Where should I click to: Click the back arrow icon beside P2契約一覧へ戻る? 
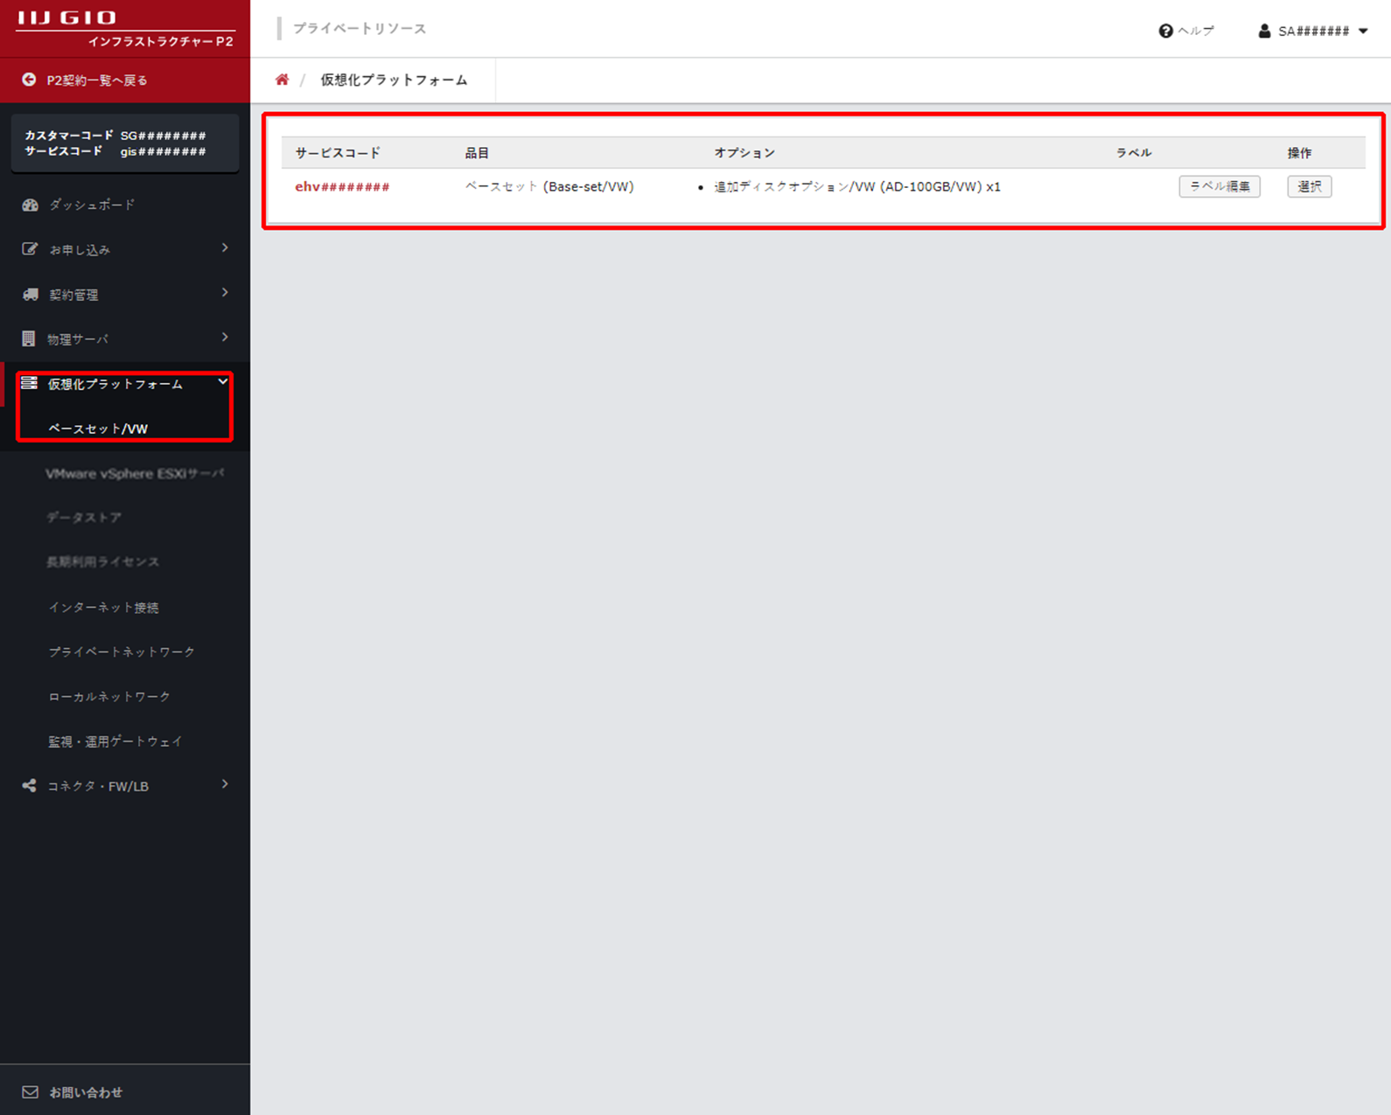point(29,80)
